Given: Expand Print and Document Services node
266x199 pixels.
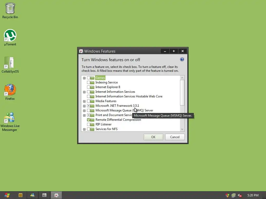Looking at the screenshot, I should point(84,115).
